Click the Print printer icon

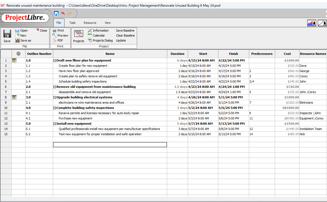(54, 30)
